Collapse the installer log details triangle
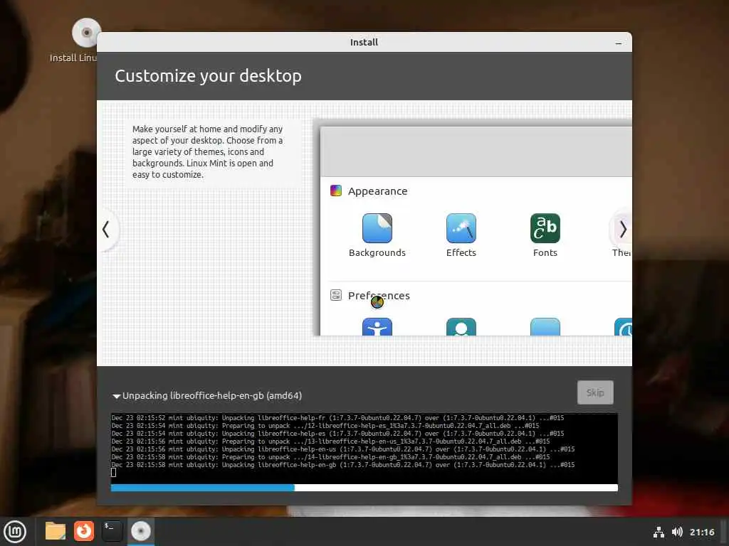Screen dimensions: 729x546 [116, 396]
